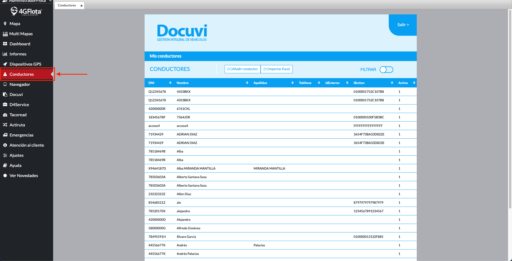The width and height of the screenshot is (512, 261).
Task: Close the Conductores tab
Action: (x=81, y=6)
